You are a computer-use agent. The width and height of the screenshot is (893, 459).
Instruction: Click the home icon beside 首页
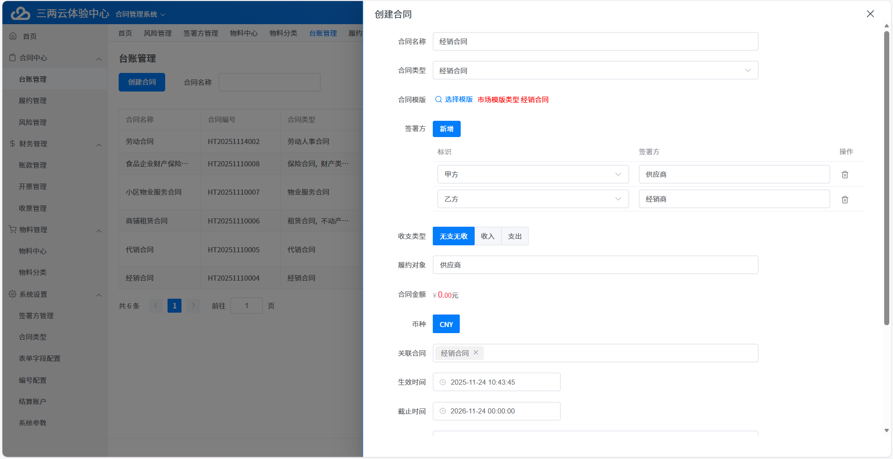13,35
